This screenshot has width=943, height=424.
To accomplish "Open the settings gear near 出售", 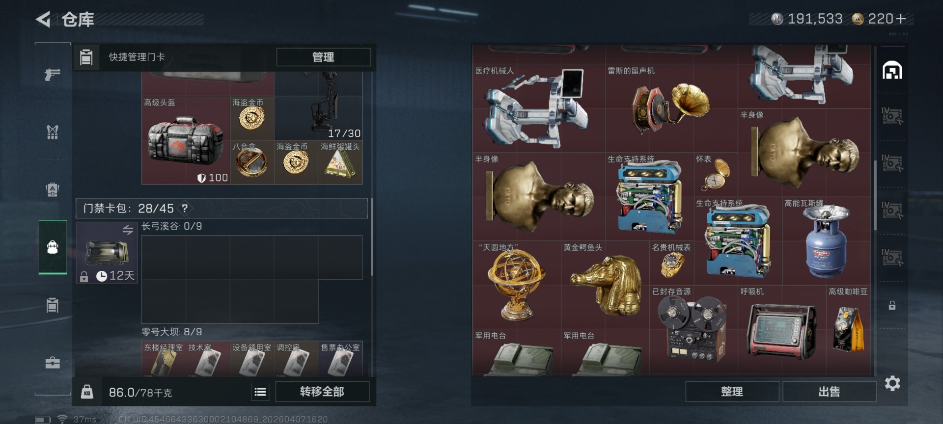I will (892, 383).
